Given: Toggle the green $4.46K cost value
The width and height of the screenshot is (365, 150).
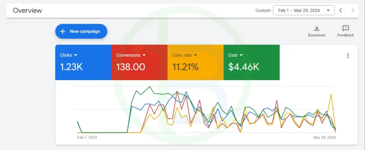Looking at the screenshot, I should [243, 67].
